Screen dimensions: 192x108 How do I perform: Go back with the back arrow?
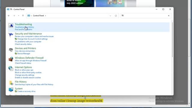click(x=9, y=16)
